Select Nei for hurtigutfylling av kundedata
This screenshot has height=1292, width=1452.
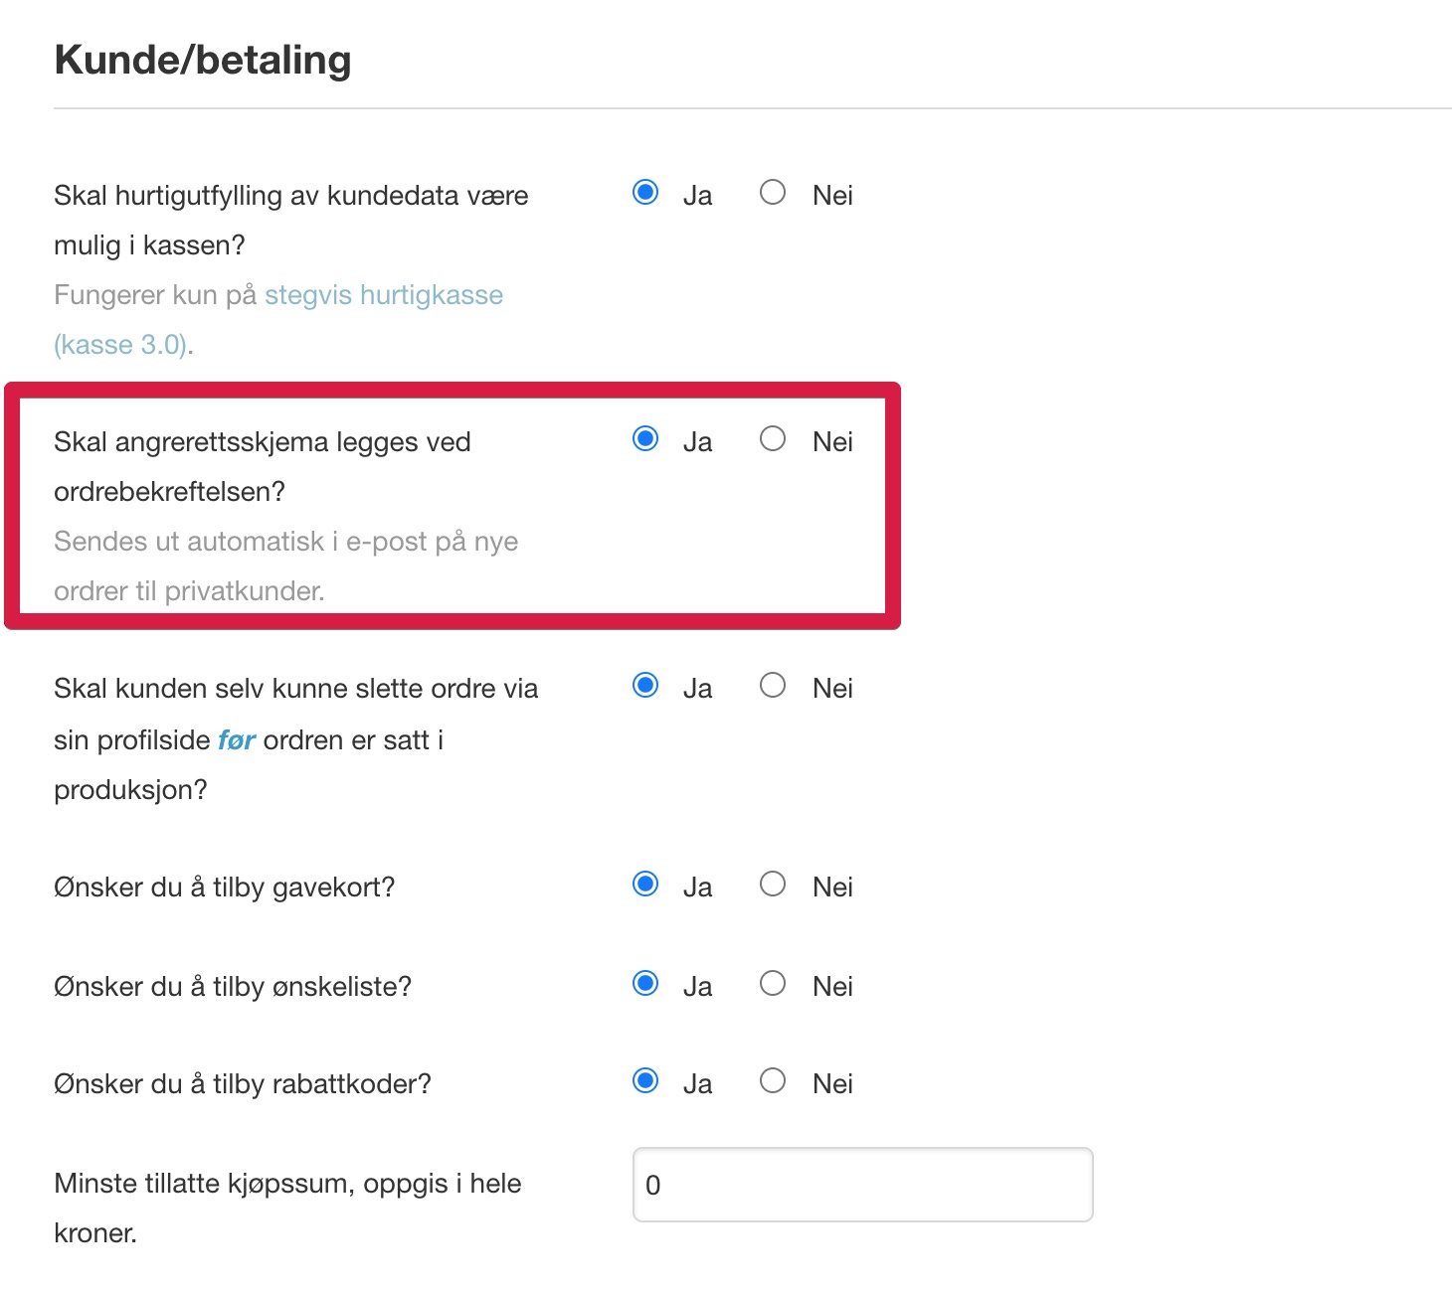(773, 192)
